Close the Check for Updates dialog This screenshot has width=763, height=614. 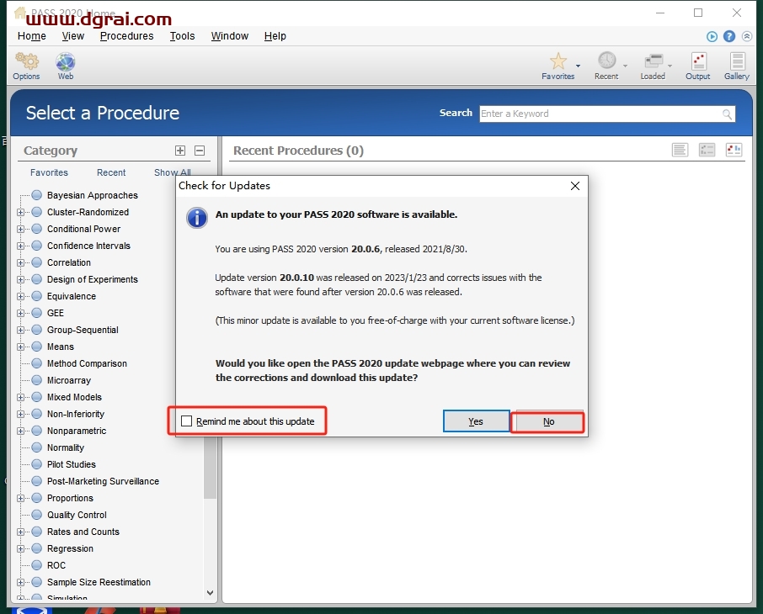pyautogui.click(x=574, y=186)
